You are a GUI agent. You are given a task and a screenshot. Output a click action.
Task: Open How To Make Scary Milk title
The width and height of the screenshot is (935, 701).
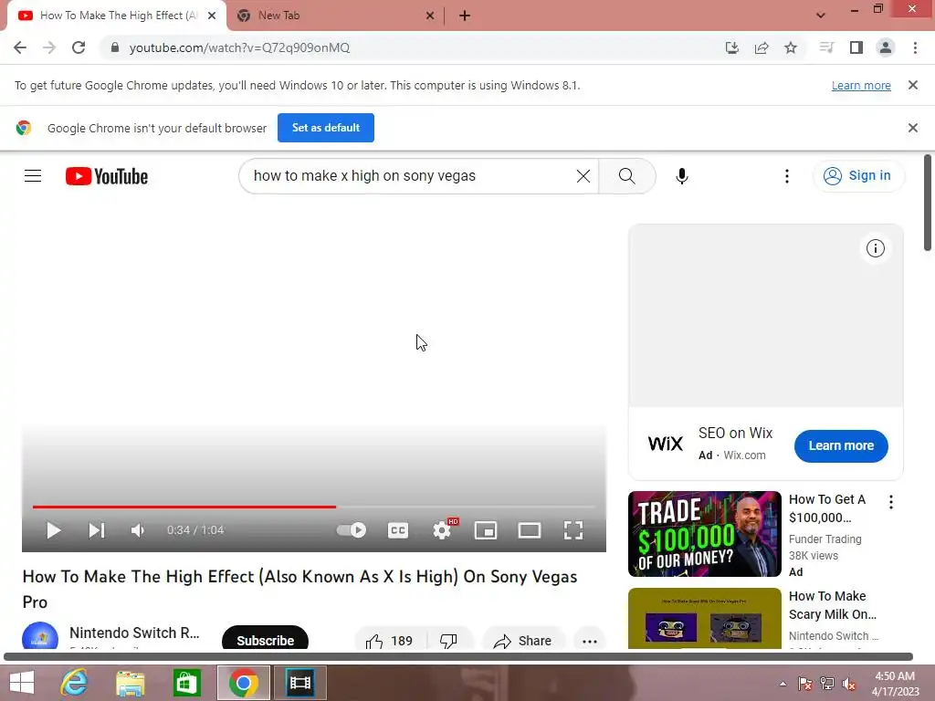[832, 605]
